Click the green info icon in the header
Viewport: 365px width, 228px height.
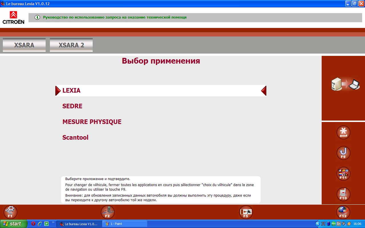[x=37, y=17]
